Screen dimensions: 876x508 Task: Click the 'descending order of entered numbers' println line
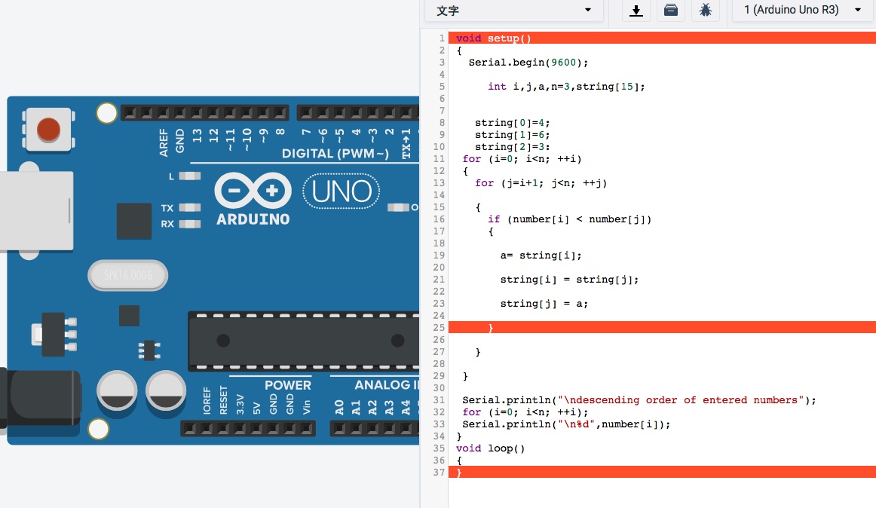639,400
